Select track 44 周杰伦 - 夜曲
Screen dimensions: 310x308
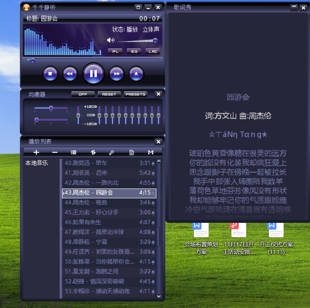(109, 203)
